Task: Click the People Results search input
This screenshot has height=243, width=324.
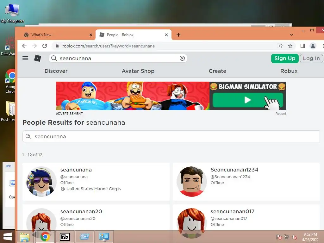Action: pos(171,136)
